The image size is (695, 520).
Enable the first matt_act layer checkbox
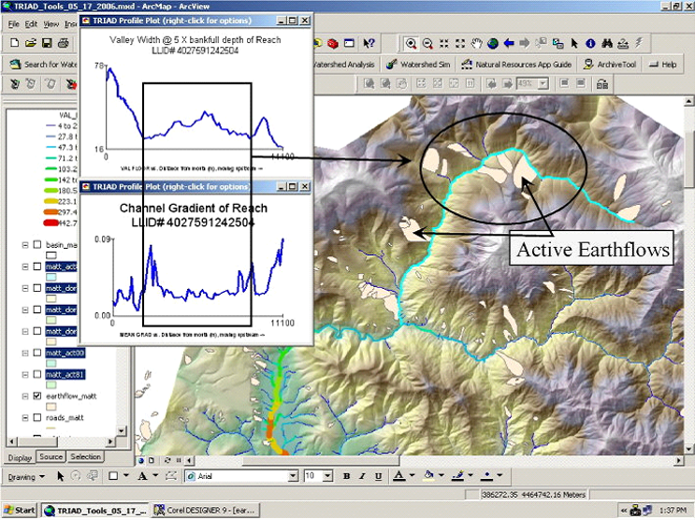(x=37, y=267)
